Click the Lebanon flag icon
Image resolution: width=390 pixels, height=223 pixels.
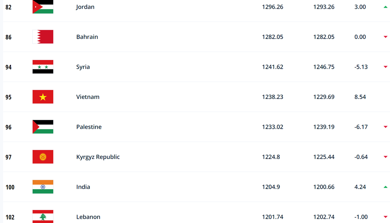pyautogui.click(x=43, y=217)
